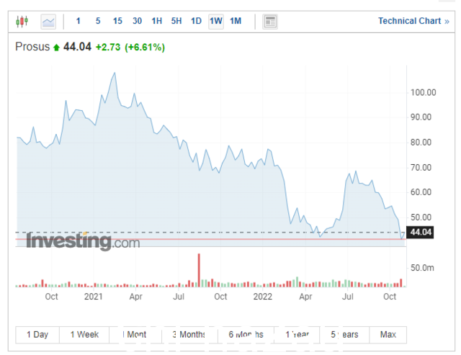461x355 pixels.
Task: Click the 90.00 price axis label
Action: 421,117
